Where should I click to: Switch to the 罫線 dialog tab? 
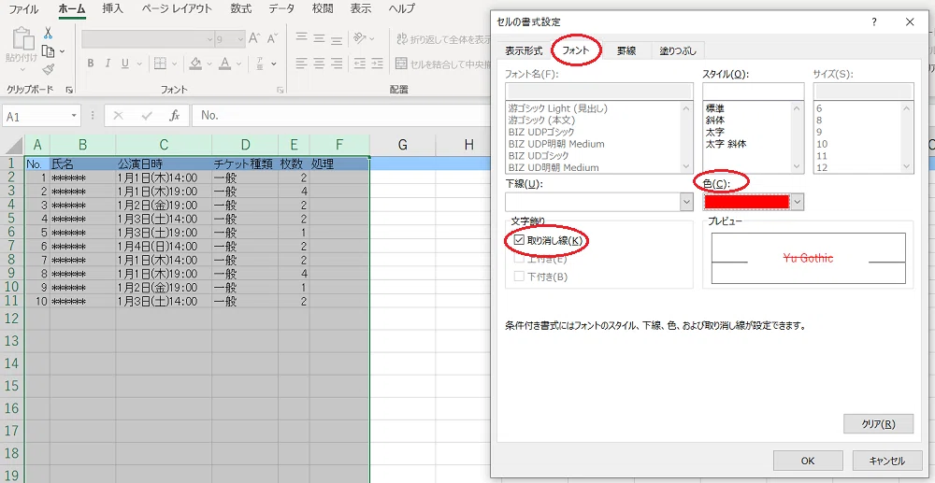626,51
